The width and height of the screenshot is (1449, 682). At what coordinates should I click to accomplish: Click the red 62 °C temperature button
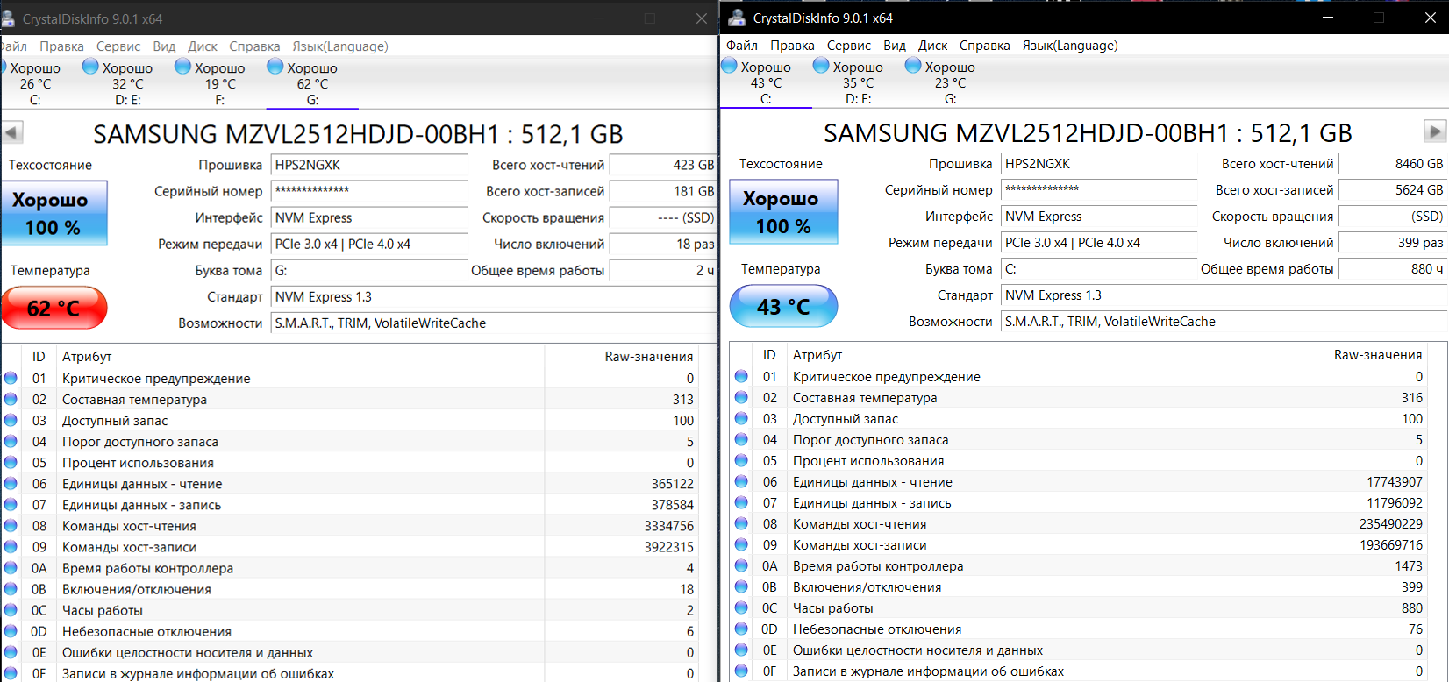pyautogui.click(x=54, y=308)
